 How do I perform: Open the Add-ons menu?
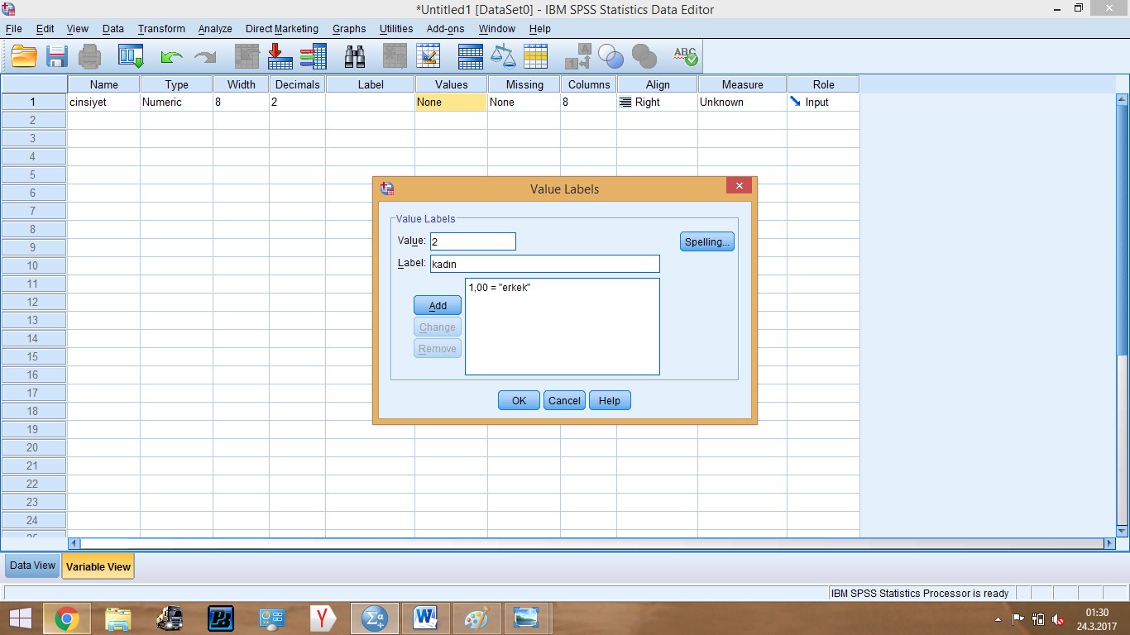click(x=446, y=28)
